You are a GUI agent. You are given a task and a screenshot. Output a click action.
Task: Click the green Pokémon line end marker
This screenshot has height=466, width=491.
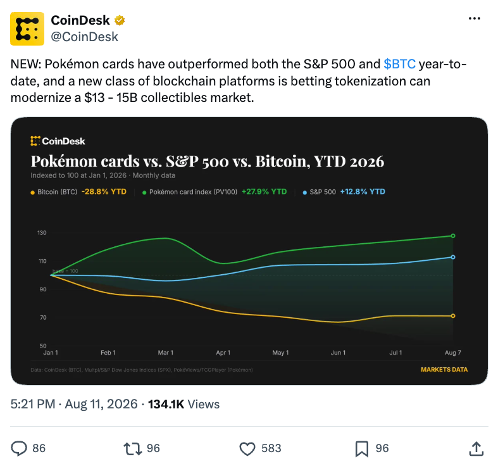(x=453, y=236)
